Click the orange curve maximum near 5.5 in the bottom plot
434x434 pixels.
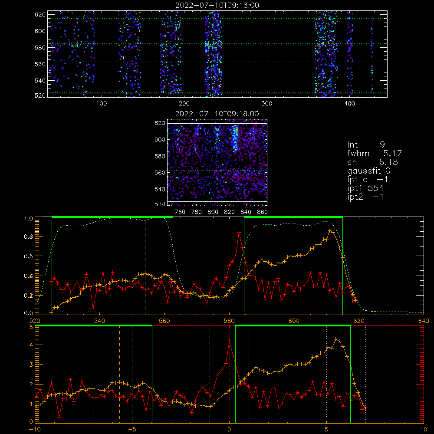(x=336, y=339)
